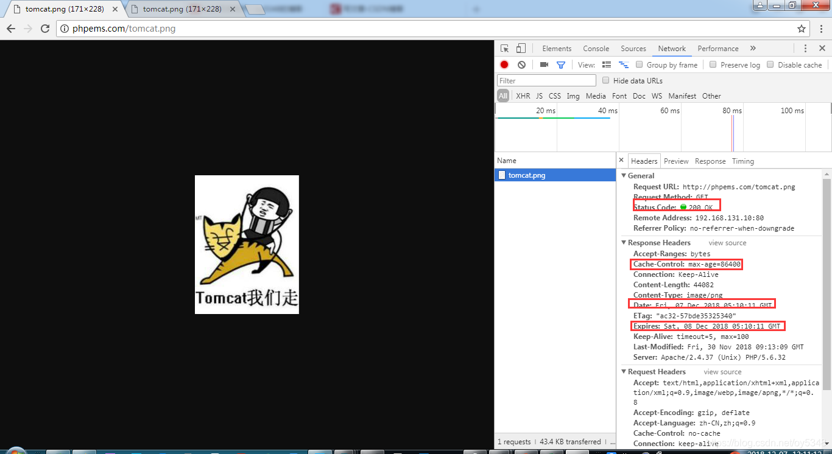Image resolution: width=832 pixels, height=454 pixels.
Task: Show more DevTools tabs chevron
Action: point(753,49)
